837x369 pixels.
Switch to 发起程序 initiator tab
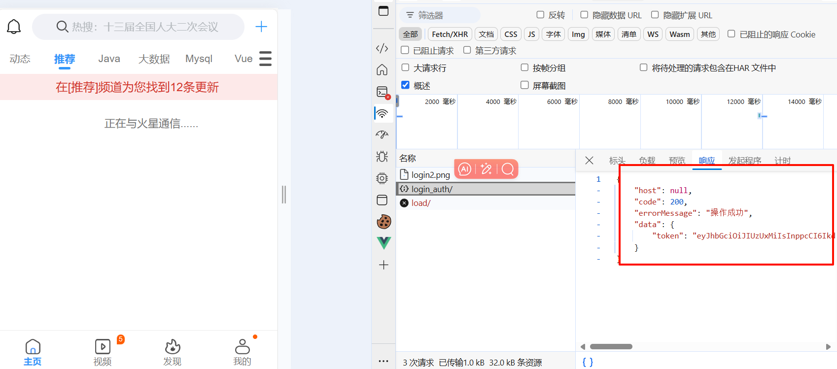pos(745,161)
